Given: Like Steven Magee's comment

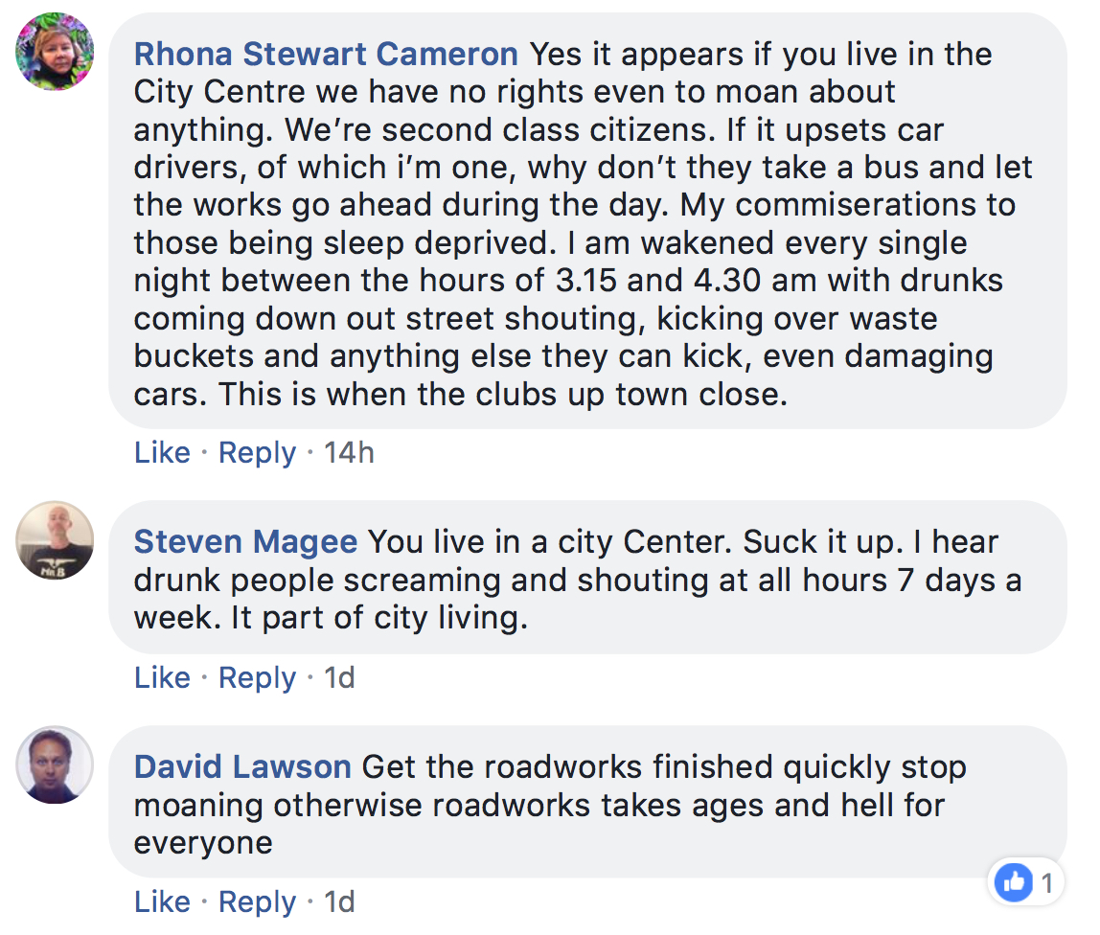Looking at the screenshot, I should pos(162,677).
